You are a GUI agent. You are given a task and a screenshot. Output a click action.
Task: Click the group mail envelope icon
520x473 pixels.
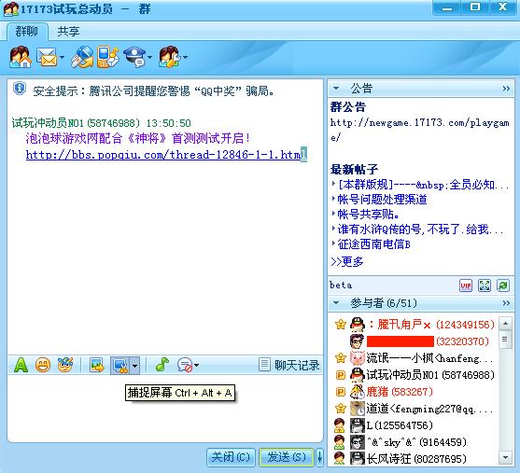47,57
